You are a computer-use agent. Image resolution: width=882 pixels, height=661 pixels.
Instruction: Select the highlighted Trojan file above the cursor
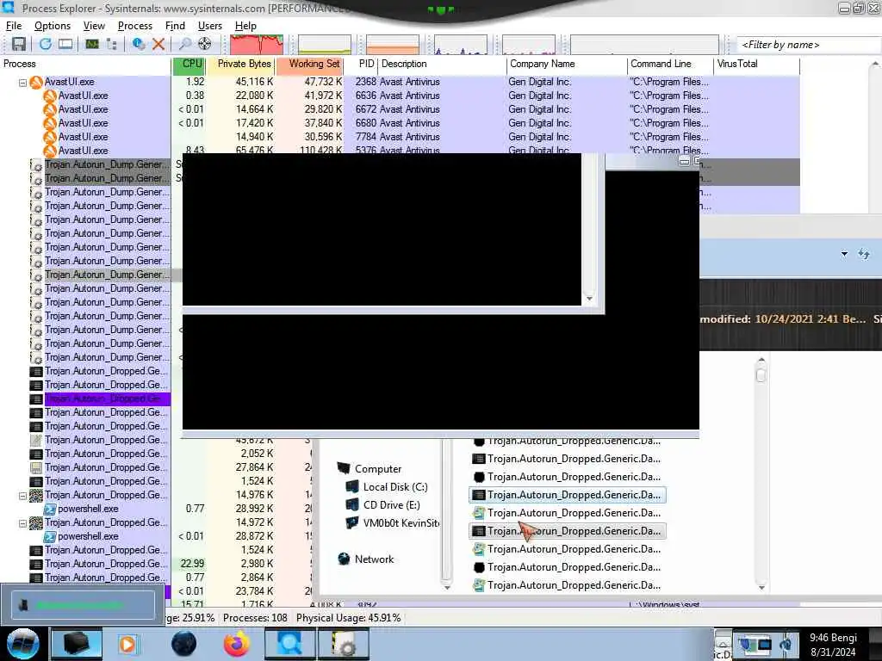567,495
